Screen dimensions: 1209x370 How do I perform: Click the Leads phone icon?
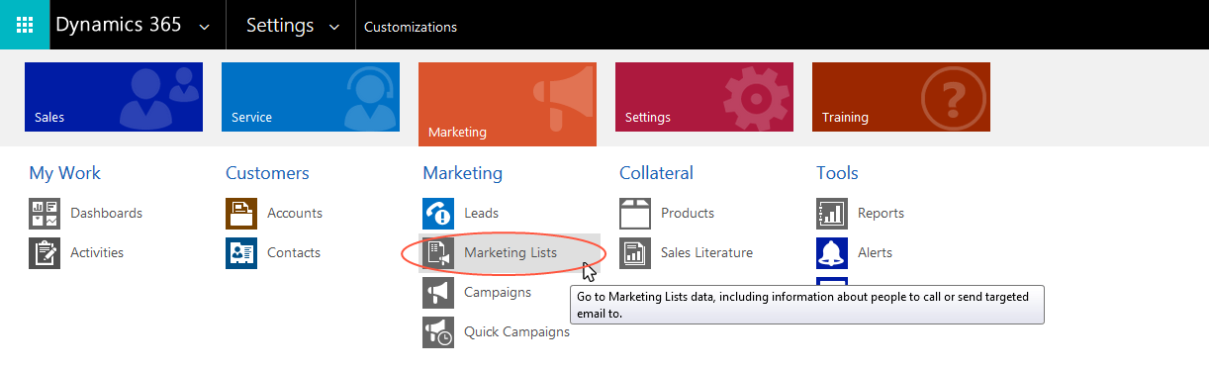click(438, 214)
